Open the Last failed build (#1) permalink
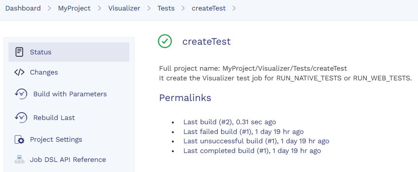 click(x=243, y=132)
